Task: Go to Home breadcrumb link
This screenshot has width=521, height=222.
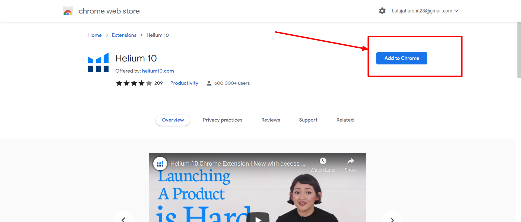Action: point(95,35)
